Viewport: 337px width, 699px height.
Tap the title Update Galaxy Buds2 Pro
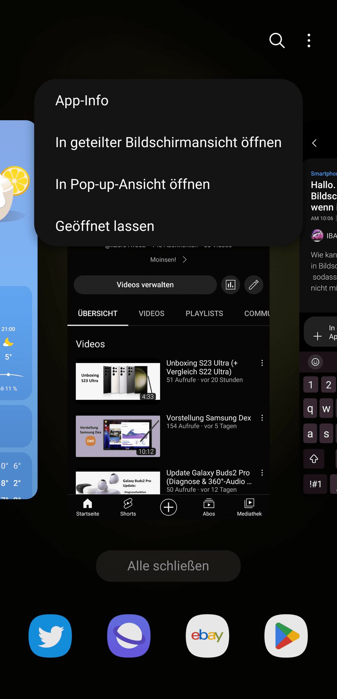(x=209, y=477)
